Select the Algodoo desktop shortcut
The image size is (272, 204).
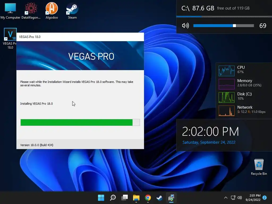tap(52, 11)
